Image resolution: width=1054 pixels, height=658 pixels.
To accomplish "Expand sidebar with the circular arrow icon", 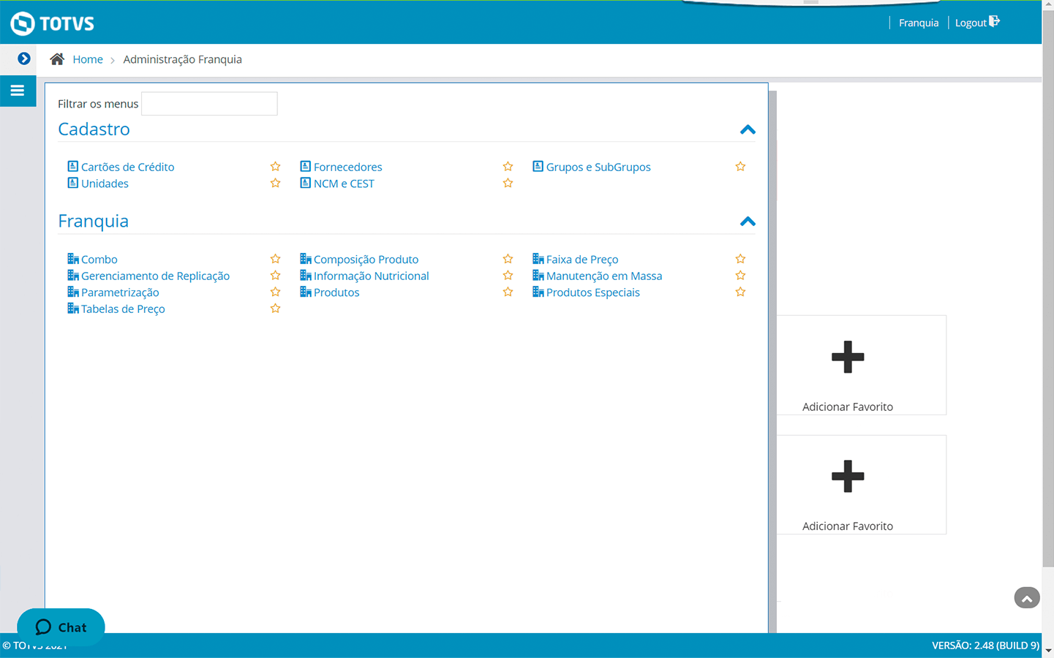I will [24, 58].
